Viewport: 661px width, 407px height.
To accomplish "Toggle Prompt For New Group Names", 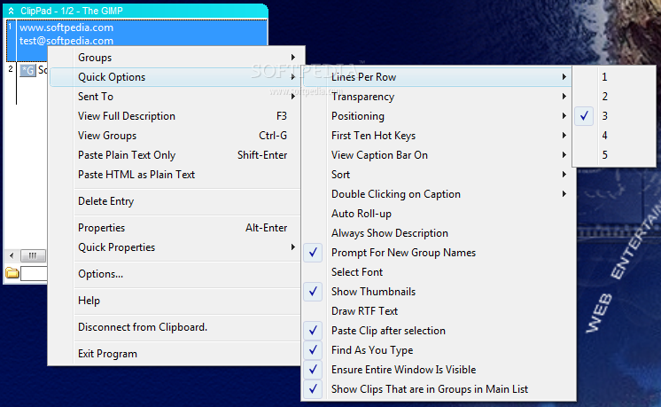I will tap(439, 253).
